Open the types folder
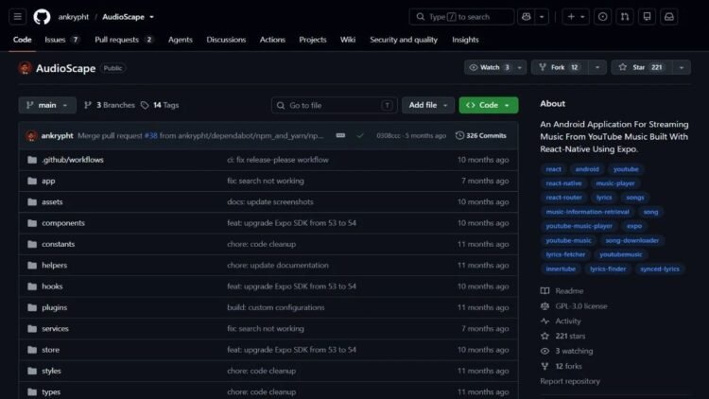 coord(51,391)
